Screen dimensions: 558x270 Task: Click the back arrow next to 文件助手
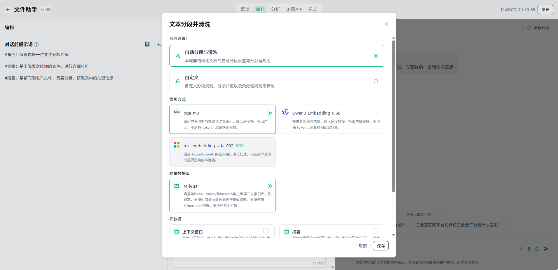pos(8,9)
